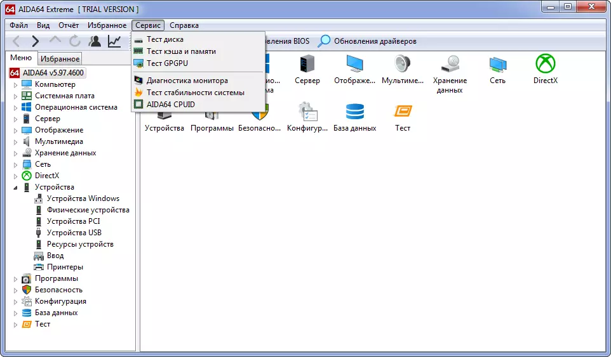
Task: Click the graph chart toolbar icon
Action: click(x=114, y=41)
